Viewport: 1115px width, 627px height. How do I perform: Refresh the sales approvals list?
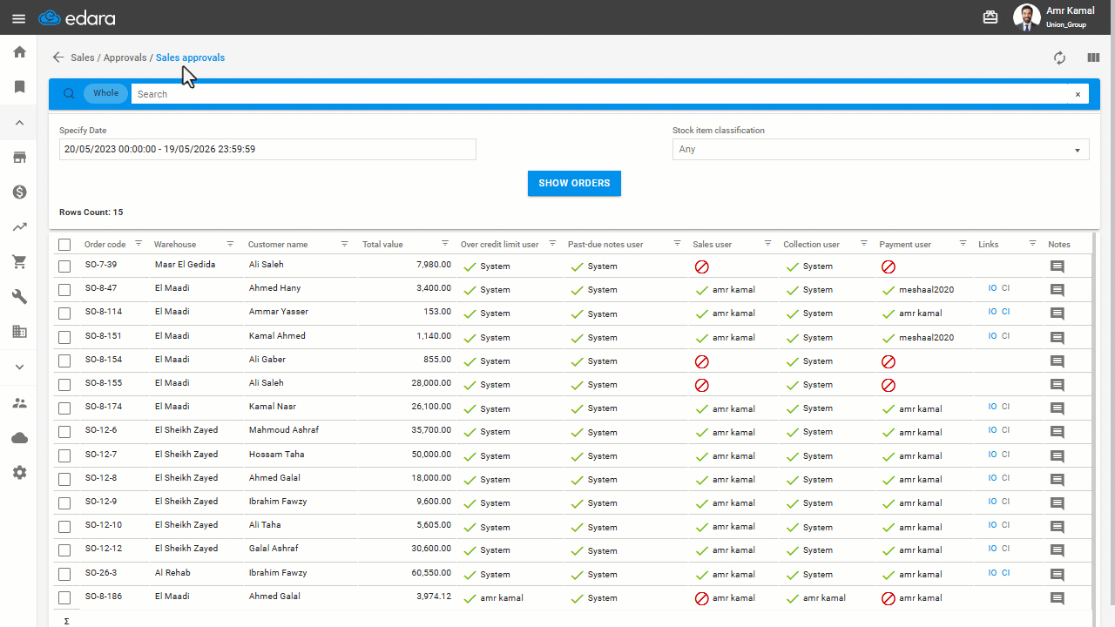1059,57
